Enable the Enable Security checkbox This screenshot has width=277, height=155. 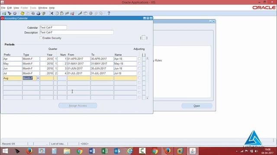click(x=41, y=38)
